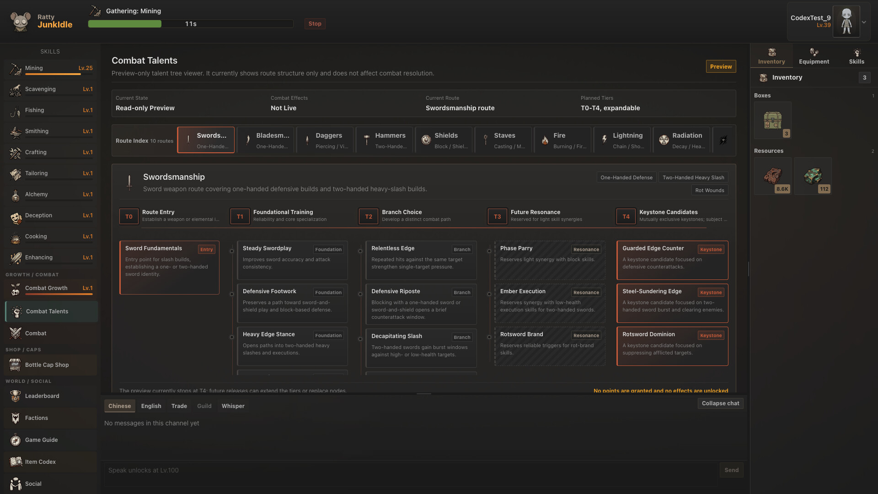Click the Item Codex book icon
Screen dimensions: 878x494
point(15,462)
